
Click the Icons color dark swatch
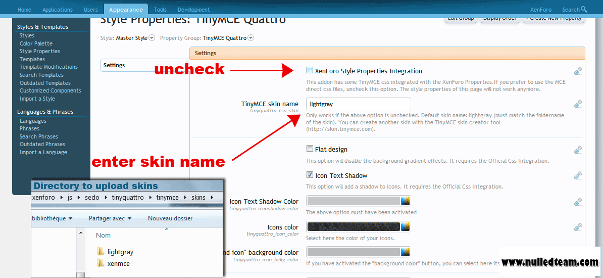(x=354, y=227)
